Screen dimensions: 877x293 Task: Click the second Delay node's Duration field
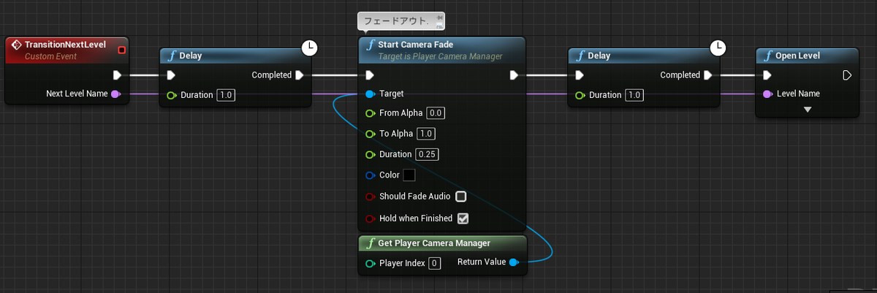pyautogui.click(x=634, y=95)
